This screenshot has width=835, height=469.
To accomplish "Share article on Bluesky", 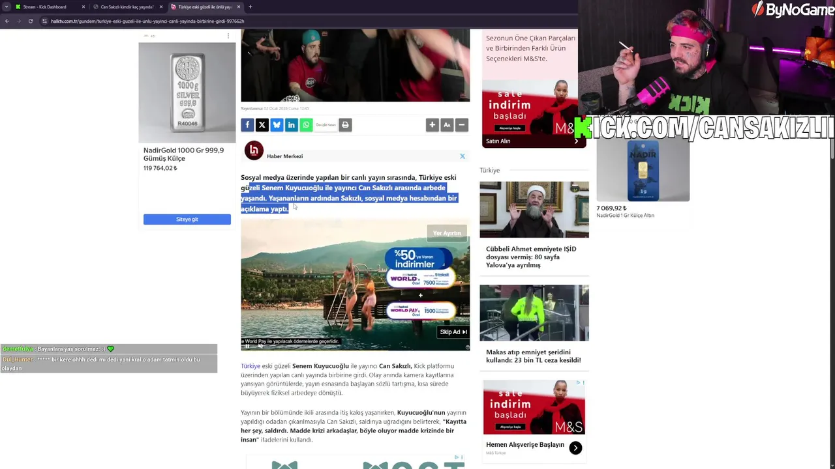I will (277, 124).
